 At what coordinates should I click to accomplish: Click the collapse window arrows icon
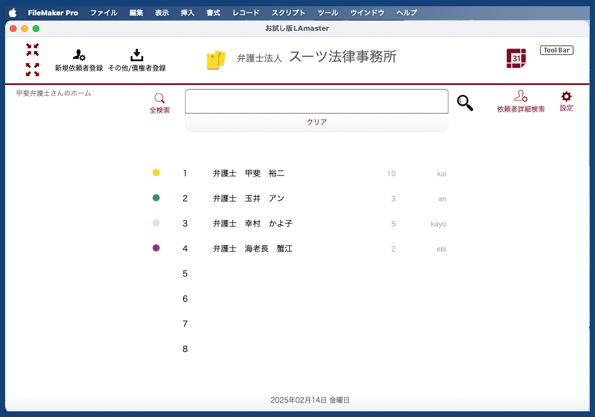33,50
